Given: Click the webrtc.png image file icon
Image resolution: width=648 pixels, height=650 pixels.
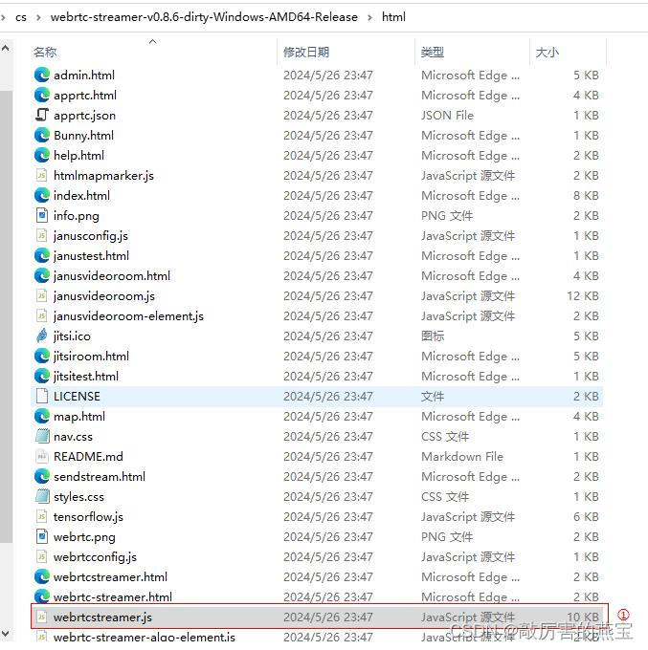Looking at the screenshot, I should (x=42, y=536).
